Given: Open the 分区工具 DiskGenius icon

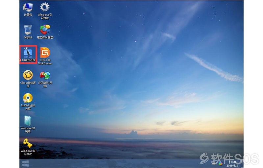Looking at the screenshot, I should point(45,56).
